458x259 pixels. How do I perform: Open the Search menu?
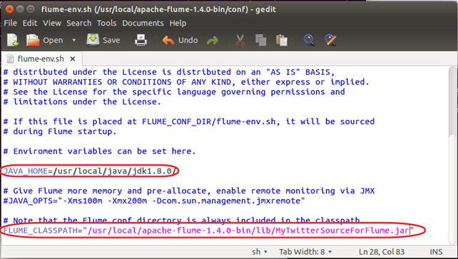(x=79, y=23)
